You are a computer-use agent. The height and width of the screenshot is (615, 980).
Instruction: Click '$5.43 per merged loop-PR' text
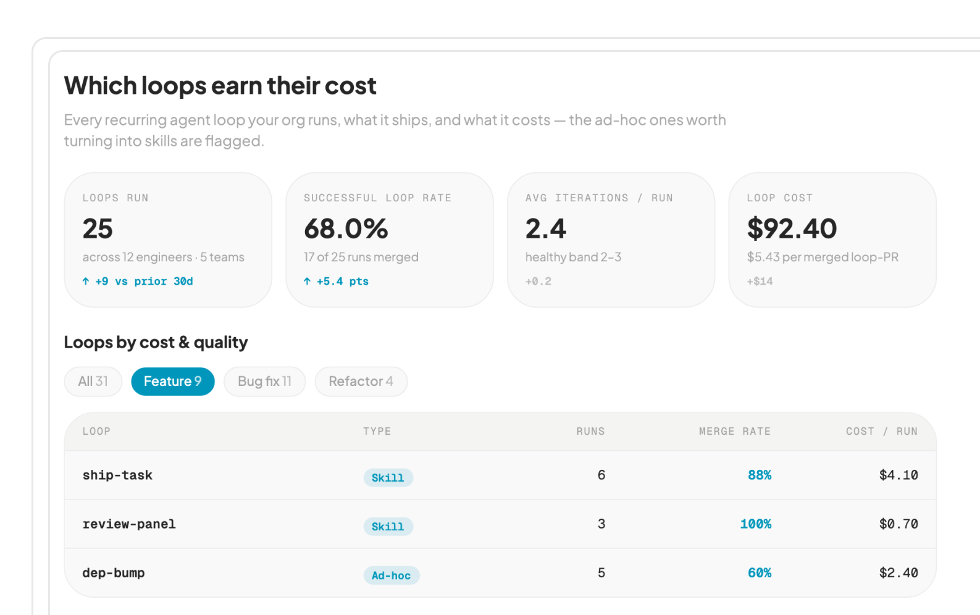click(x=823, y=257)
